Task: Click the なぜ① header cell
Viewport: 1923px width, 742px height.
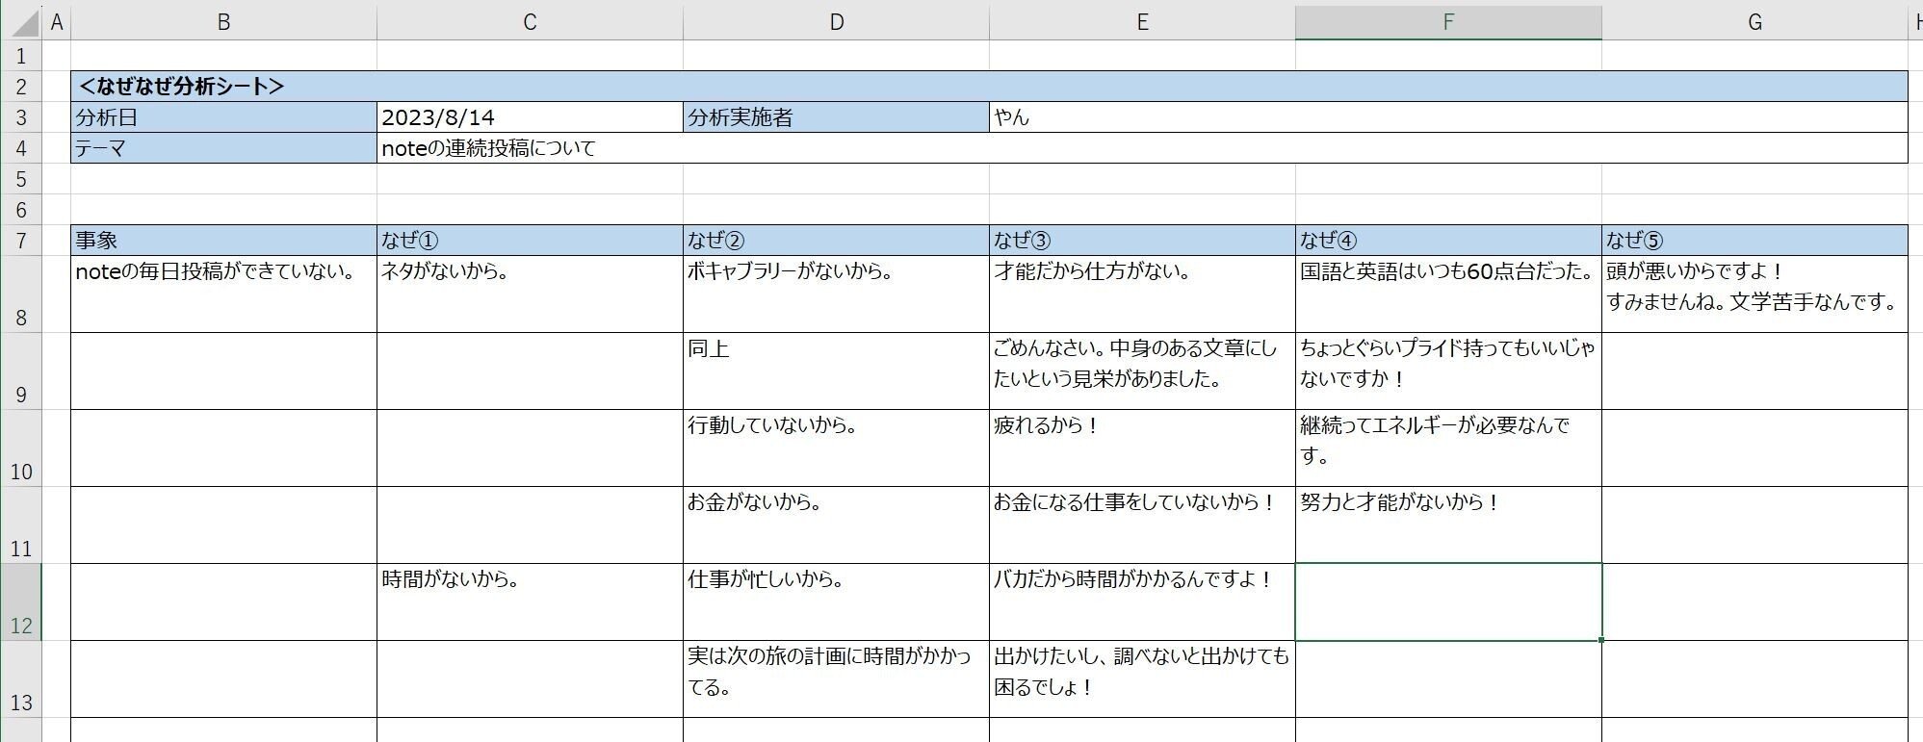Action: [x=530, y=241]
